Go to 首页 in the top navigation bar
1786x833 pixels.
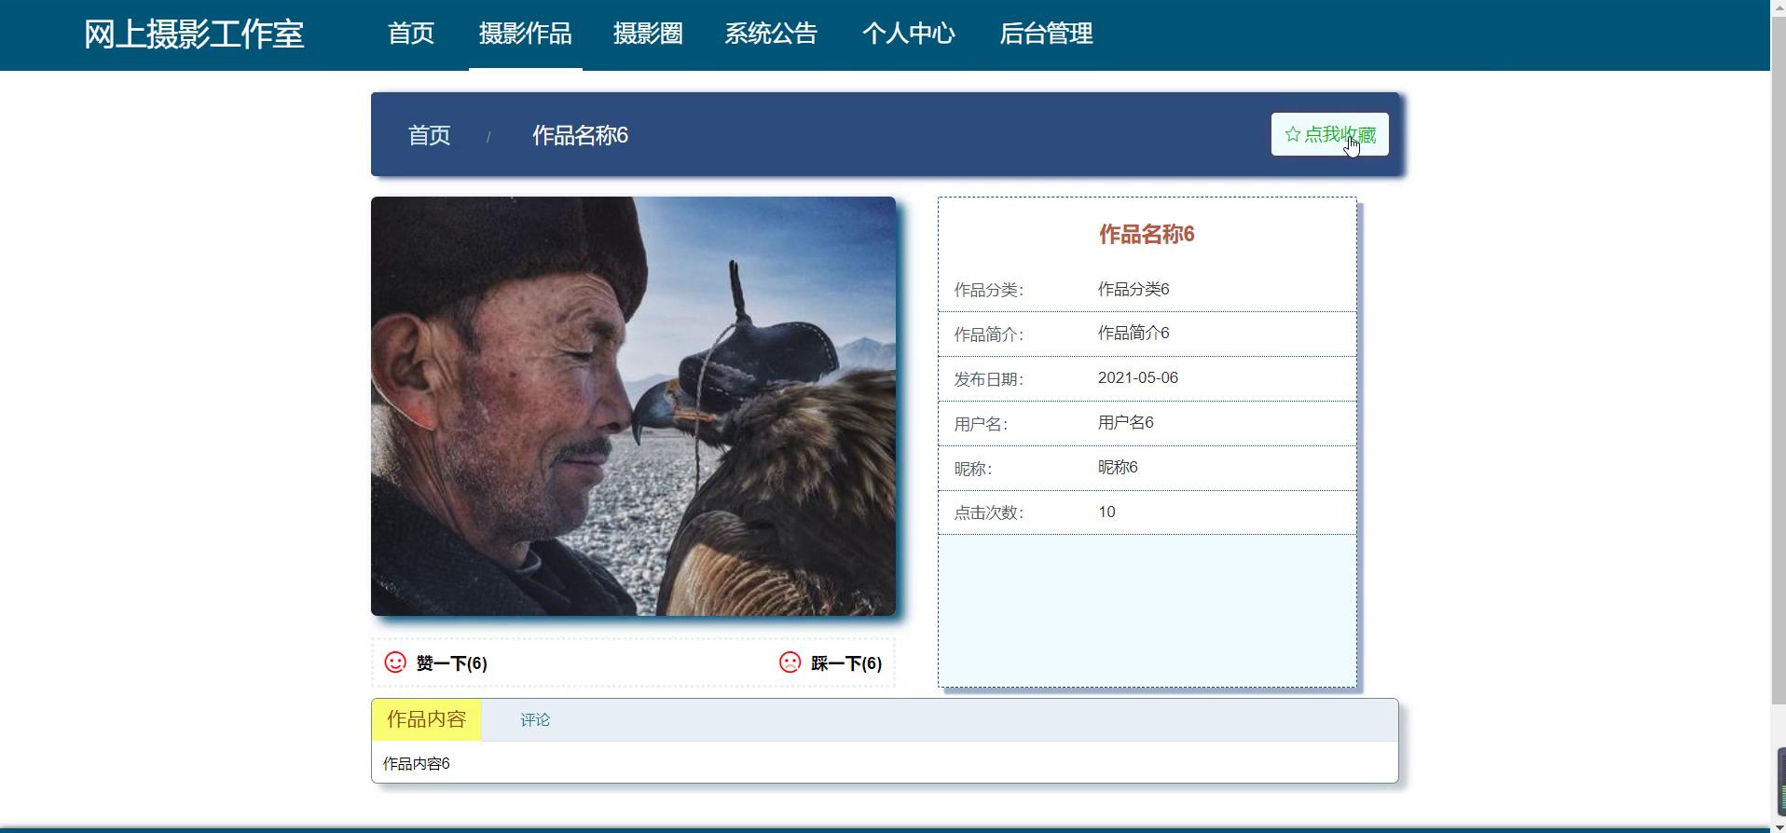pos(410,34)
